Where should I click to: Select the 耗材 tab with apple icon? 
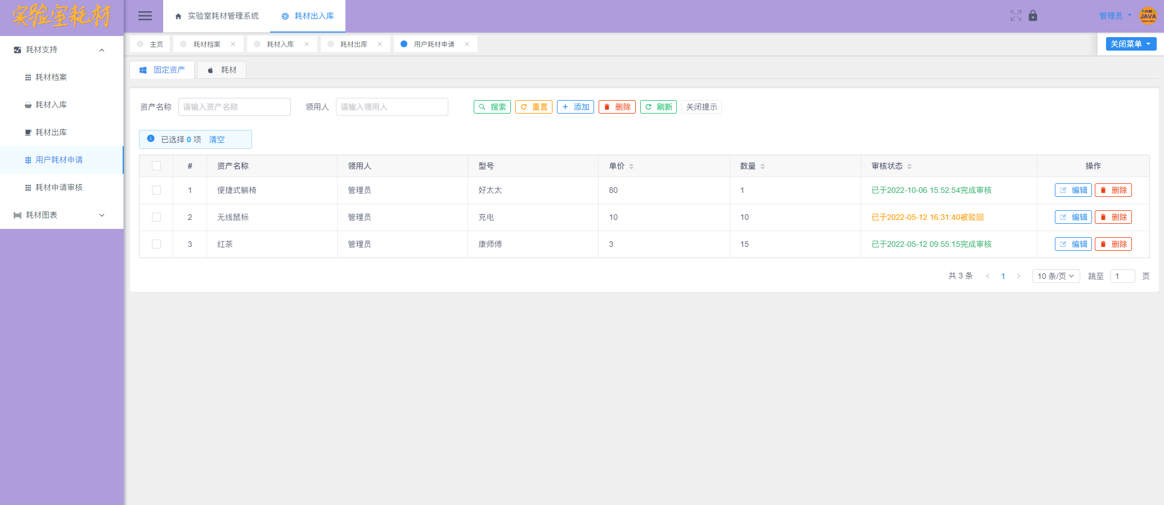click(x=222, y=70)
